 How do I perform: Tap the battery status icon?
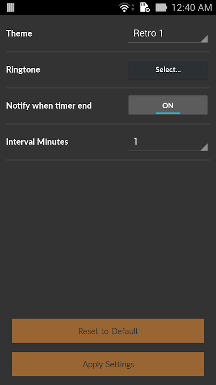click(161, 7)
